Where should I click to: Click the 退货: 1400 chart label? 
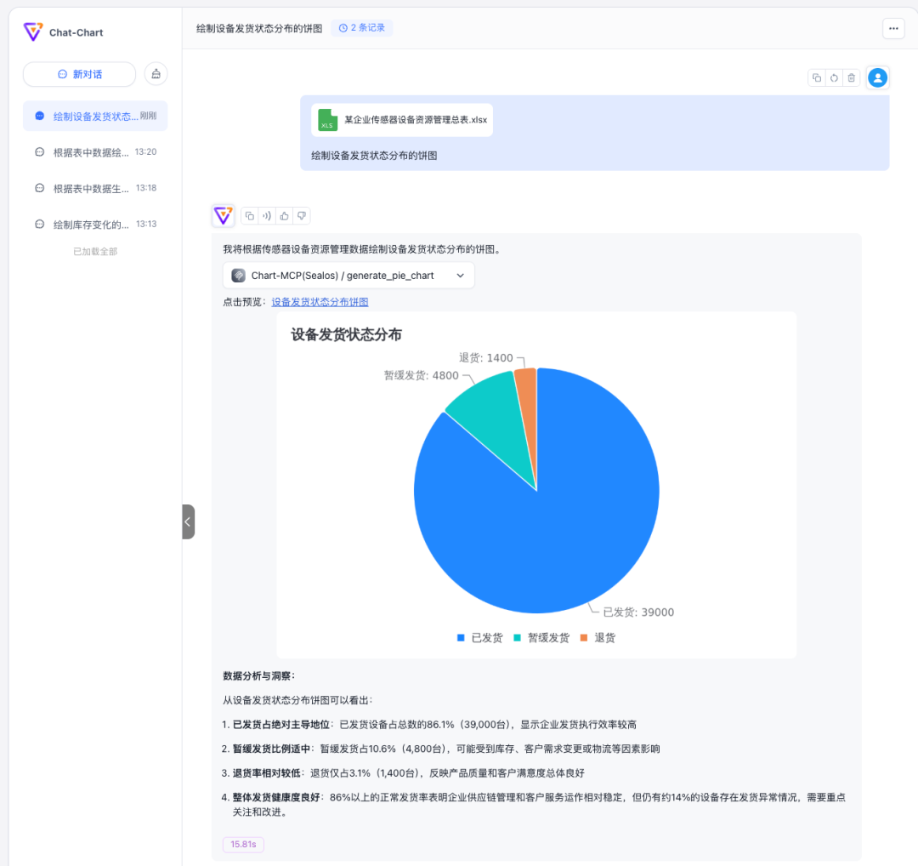click(486, 357)
